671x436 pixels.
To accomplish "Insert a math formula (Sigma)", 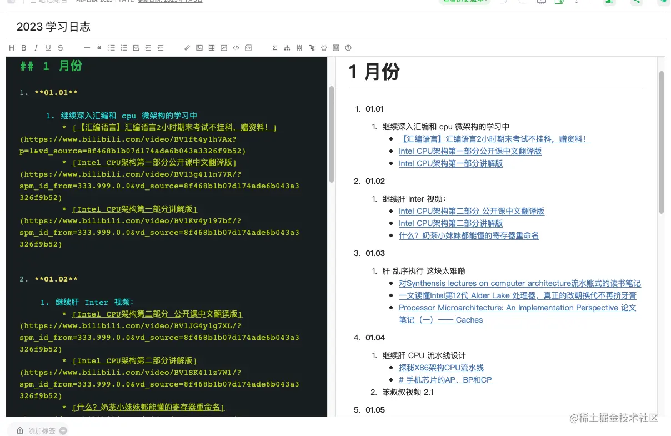I will pos(274,48).
